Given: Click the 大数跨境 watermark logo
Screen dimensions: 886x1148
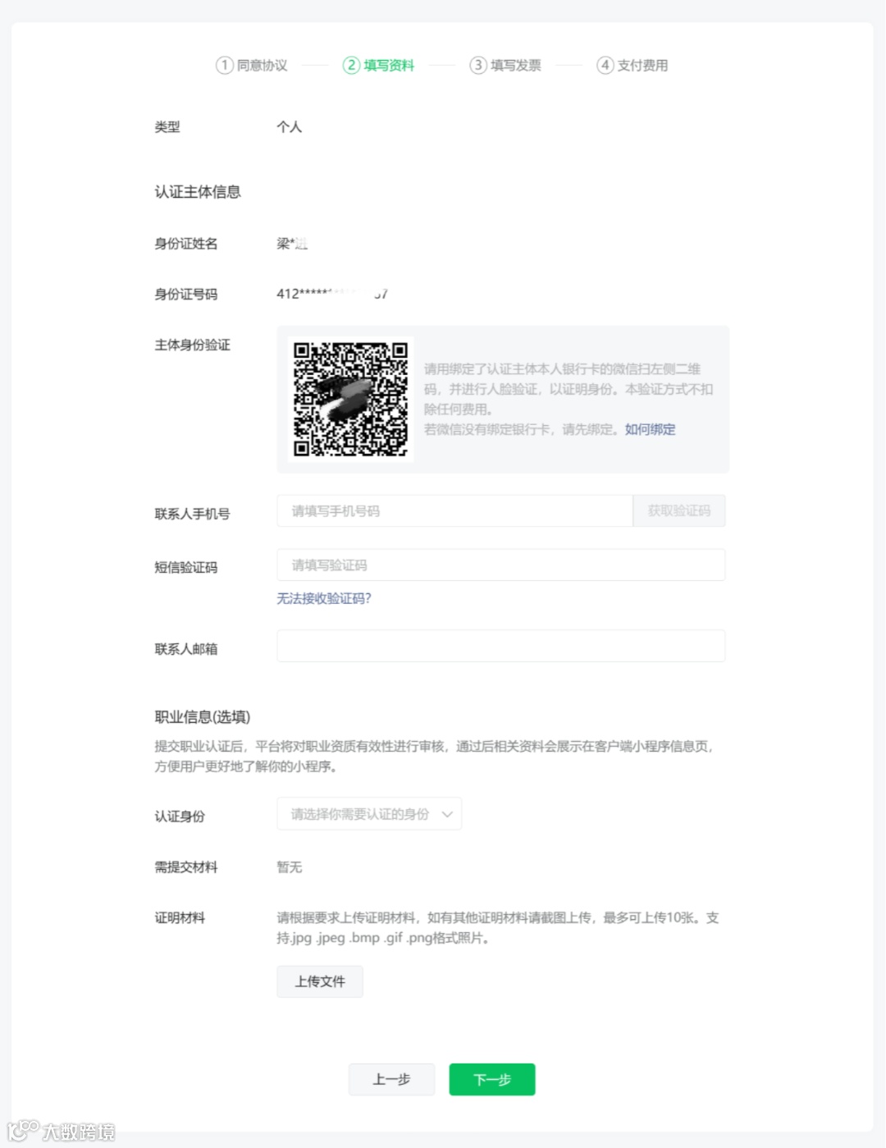Looking at the screenshot, I should tap(62, 1131).
